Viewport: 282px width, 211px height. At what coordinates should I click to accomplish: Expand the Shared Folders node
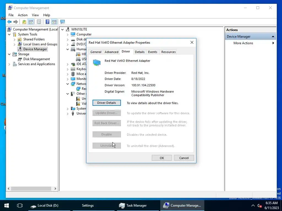[15, 39]
